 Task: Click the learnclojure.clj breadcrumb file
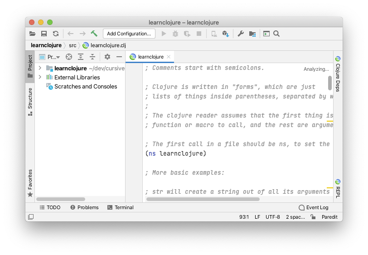[x=104, y=45]
